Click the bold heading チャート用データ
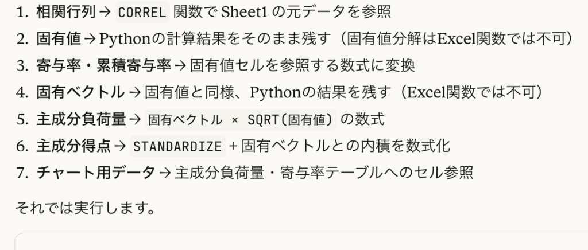The height and width of the screenshot is (250, 588). pos(96,172)
